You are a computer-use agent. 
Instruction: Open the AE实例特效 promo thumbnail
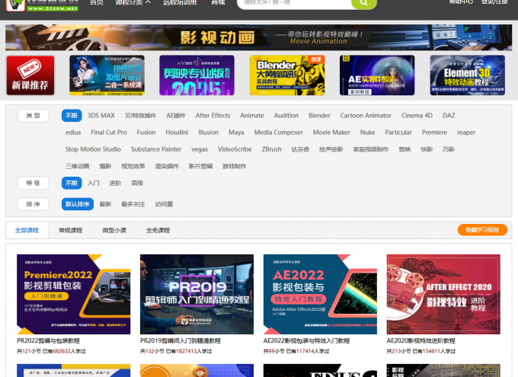377,75
